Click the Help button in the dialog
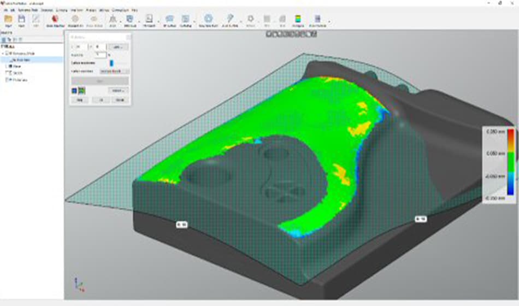The image size is (519, 306). [80, 100]
